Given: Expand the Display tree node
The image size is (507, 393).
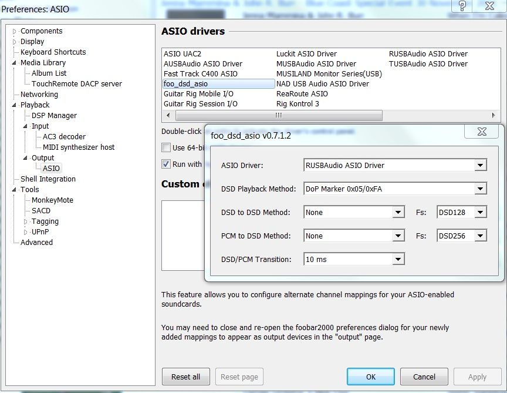Looking at the screenshot, I should tap(15, 42).
